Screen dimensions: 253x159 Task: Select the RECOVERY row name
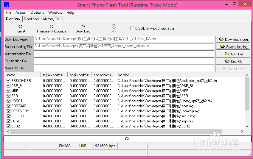20,111
